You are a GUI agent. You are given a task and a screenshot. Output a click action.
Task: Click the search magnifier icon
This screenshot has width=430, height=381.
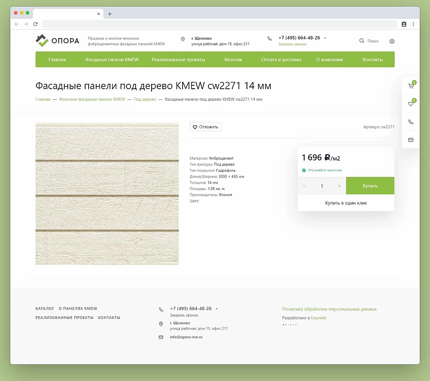coord(362,41)
